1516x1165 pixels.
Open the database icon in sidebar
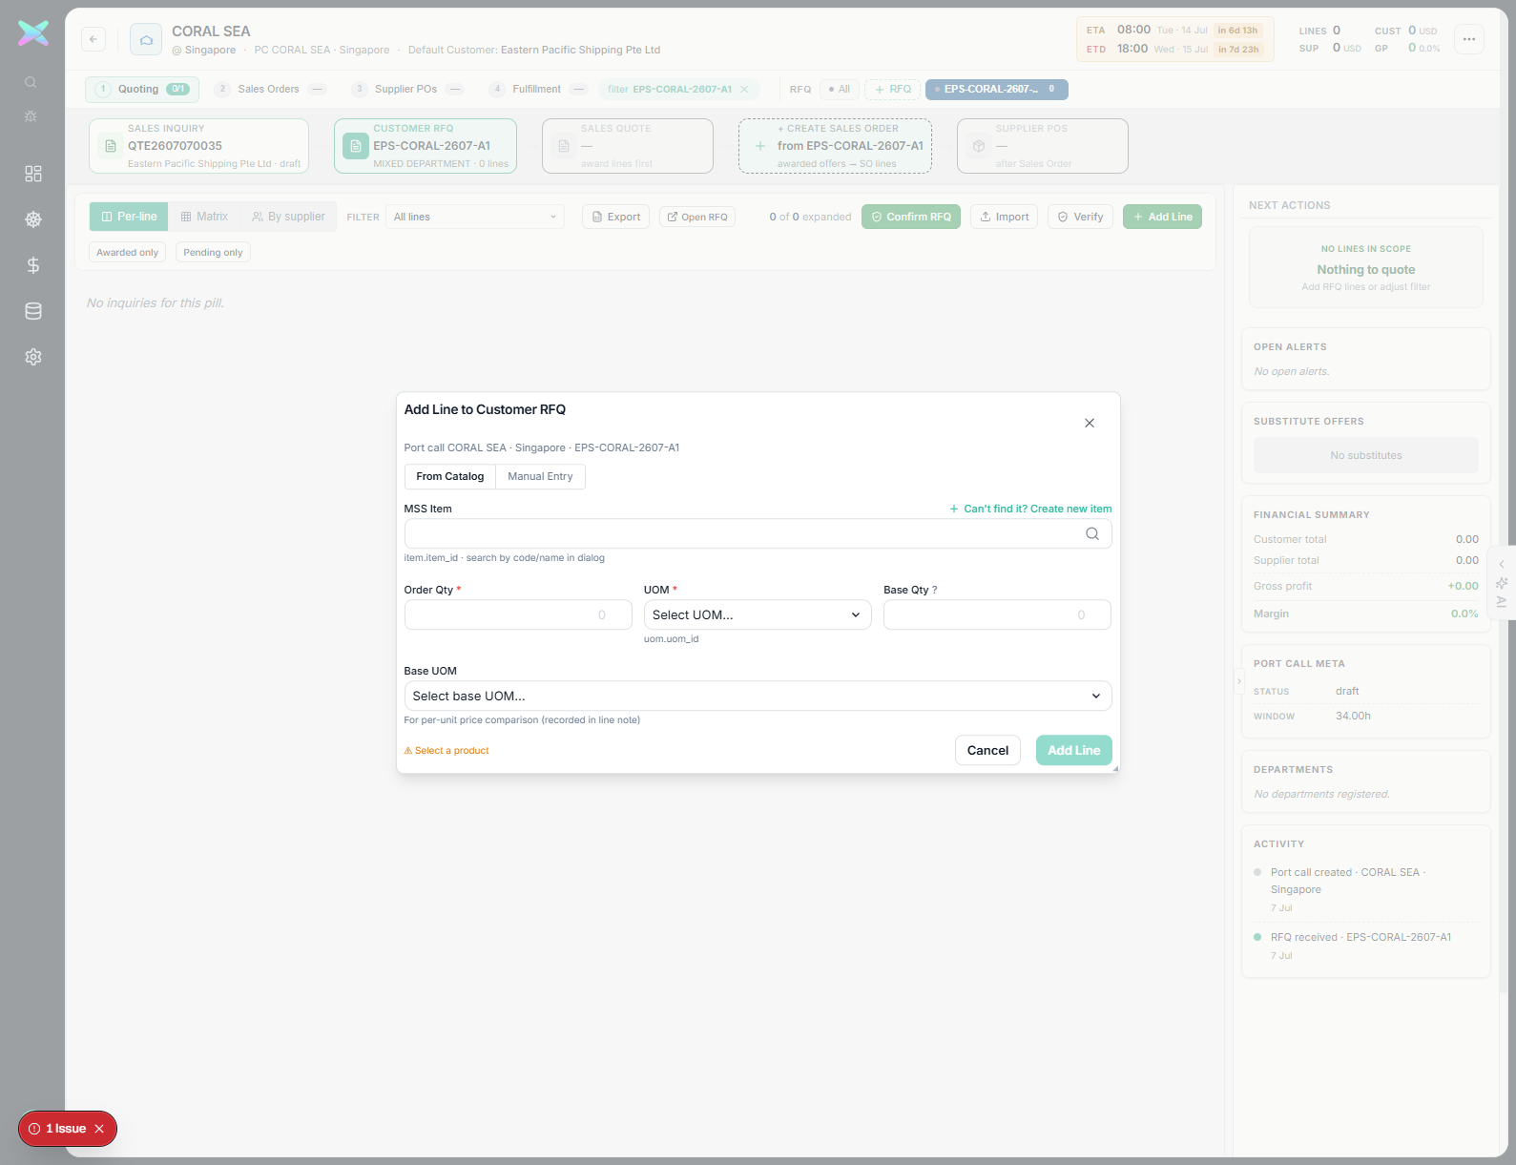(33, 311)
